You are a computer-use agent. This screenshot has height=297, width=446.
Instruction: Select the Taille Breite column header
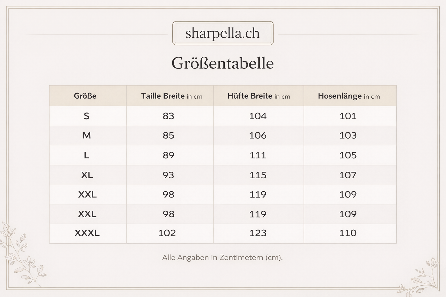point(171,96)
